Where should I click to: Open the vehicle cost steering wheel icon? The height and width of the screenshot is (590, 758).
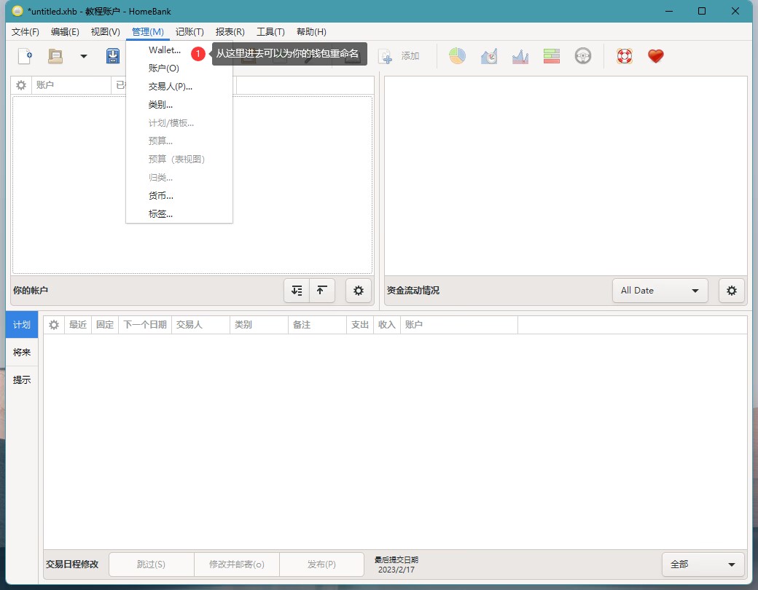pyautogui.click(x=582, y=56)
